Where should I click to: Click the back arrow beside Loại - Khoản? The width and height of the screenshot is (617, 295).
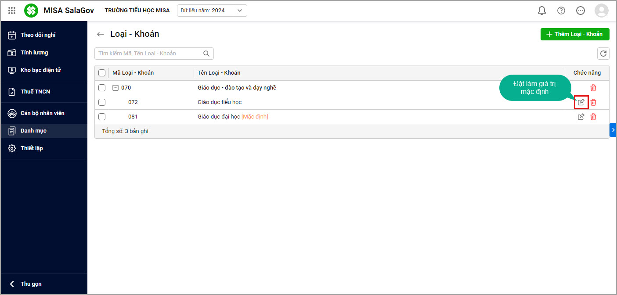pos(101,34)
